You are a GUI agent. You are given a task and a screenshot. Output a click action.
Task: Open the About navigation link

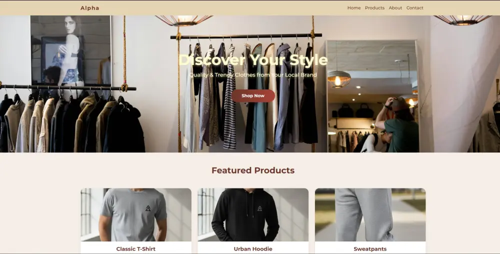click(x=395, y=8)
